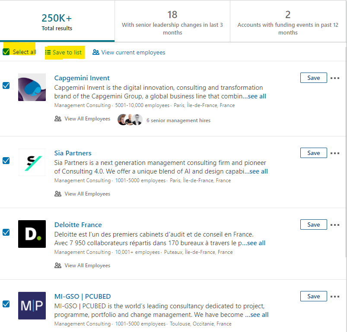Save the Sia Partners account
Viewport: 347px width, 332px height.
pos(313,153)
